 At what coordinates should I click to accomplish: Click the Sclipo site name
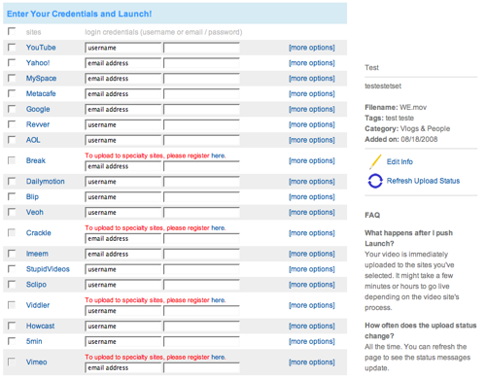point(36,285)
